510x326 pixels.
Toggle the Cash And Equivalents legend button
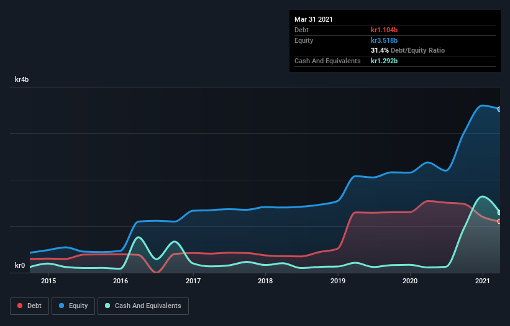point(143,306)
